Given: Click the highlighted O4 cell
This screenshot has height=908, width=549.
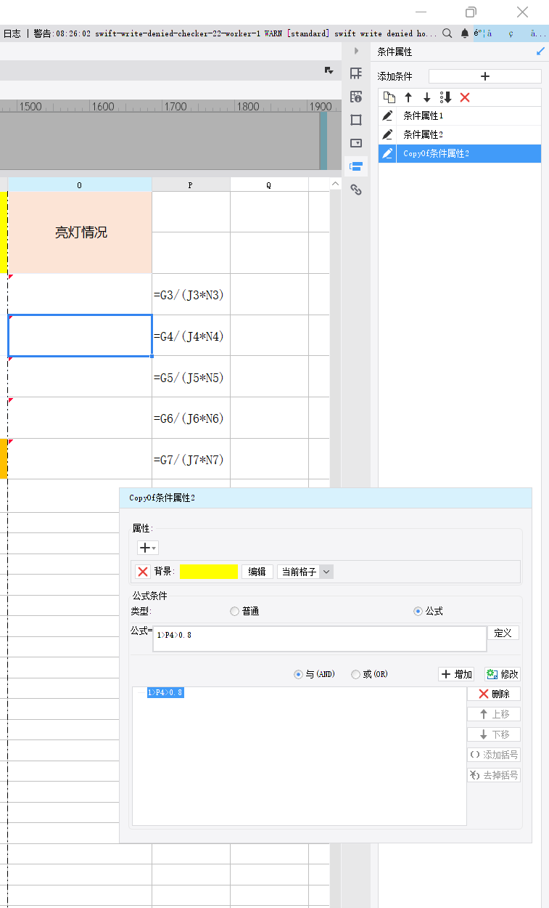Looking at the screenshot, I should (x=80, y=336).
